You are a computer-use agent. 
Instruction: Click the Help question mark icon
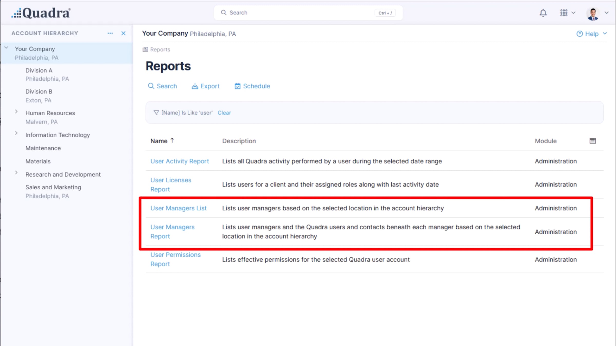point(580,34)
